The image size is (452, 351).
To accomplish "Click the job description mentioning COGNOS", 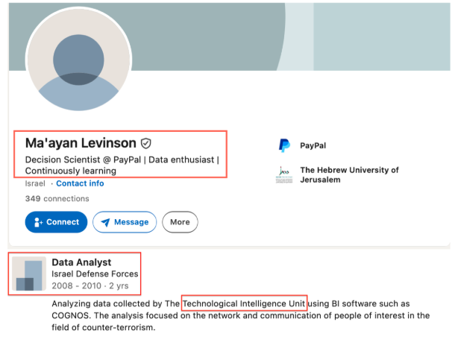I will coord(241,315).
